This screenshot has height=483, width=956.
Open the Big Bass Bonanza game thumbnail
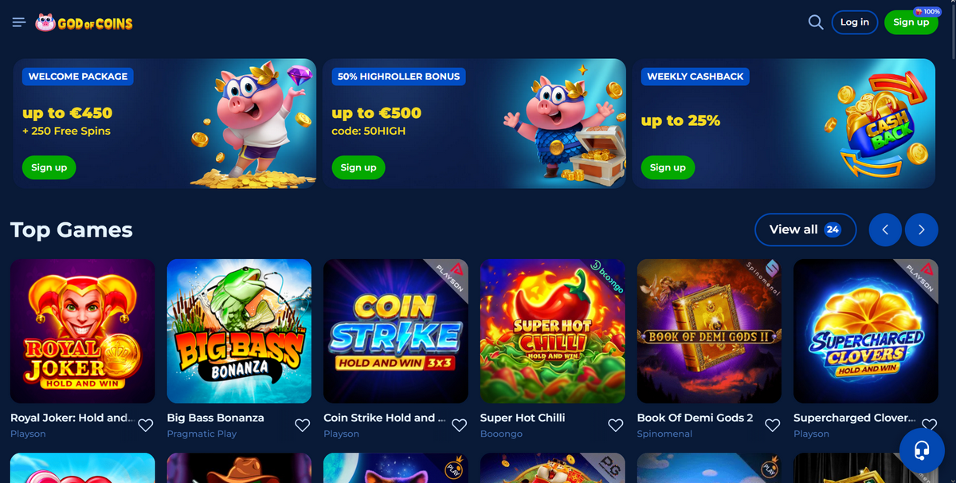click(x=239, y=331)
